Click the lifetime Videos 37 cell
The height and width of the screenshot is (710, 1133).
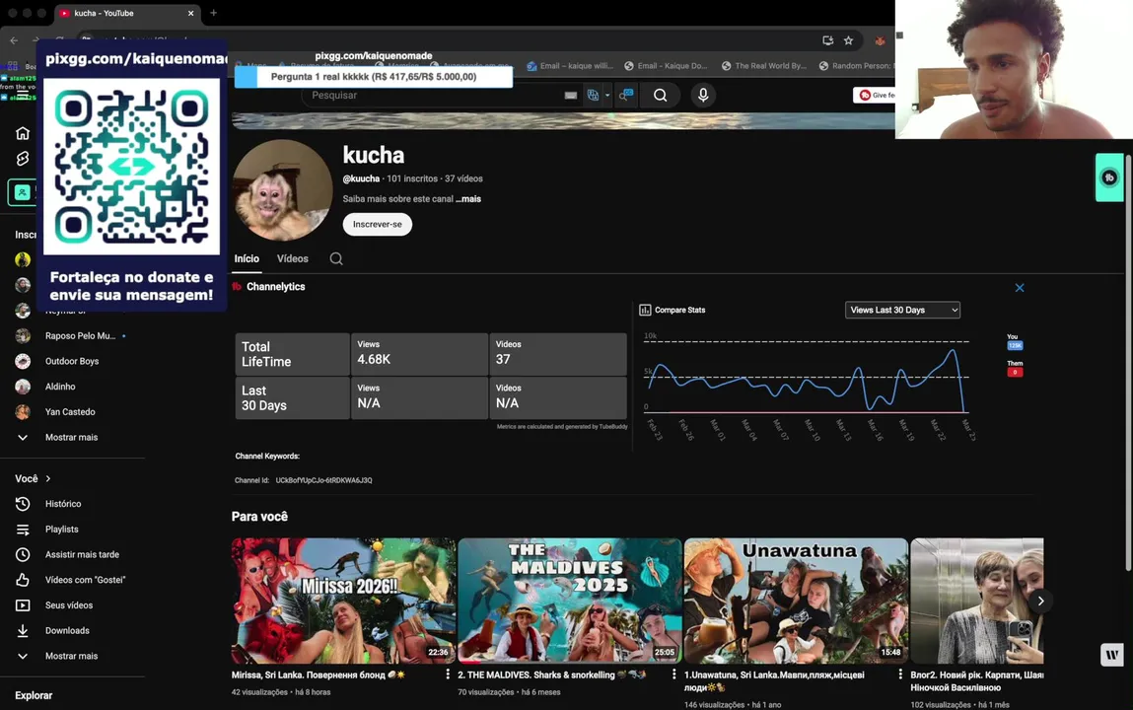[x=558, y=354]
